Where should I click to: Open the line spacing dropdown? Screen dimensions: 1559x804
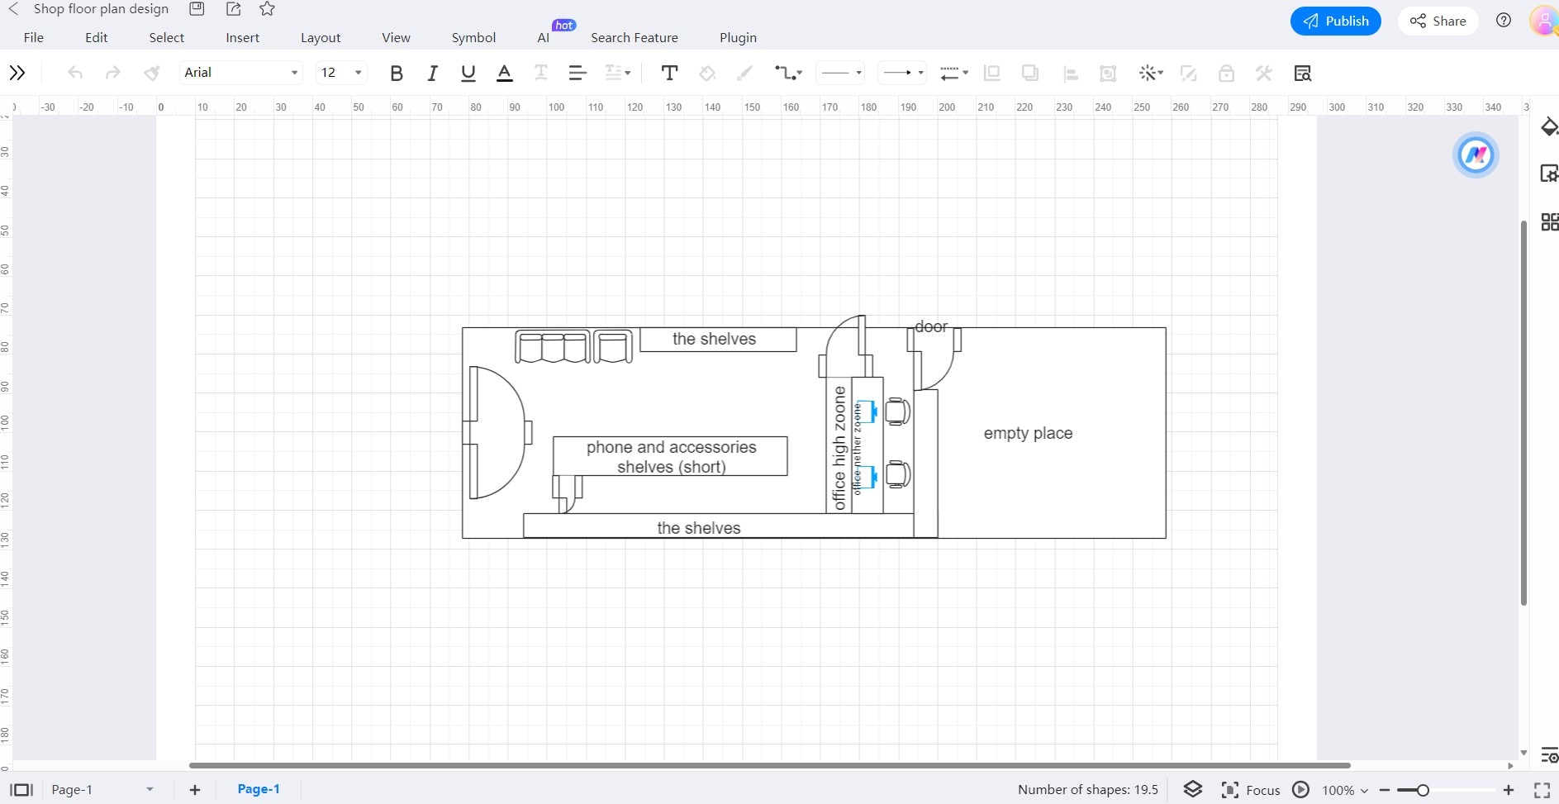pyautogui.click(x=618, y=73)
